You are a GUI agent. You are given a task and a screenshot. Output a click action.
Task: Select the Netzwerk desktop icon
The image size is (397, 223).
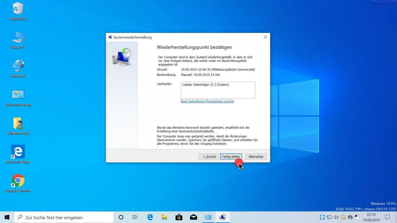tap(18, 69)
